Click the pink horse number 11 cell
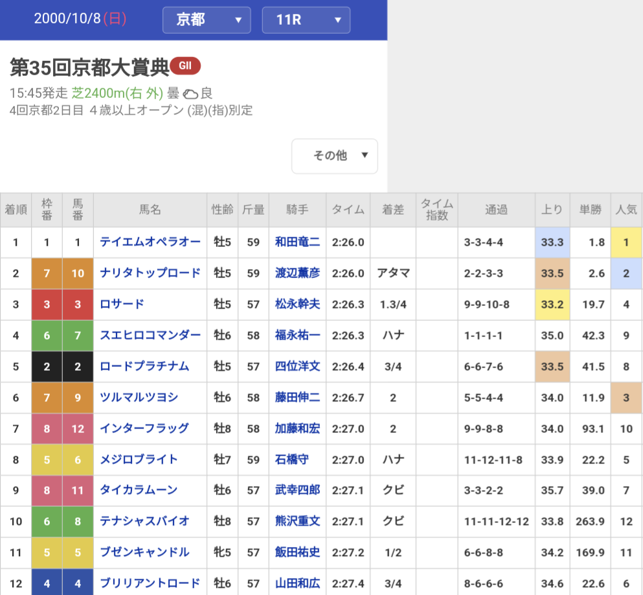Image resolution: width=643 pixels, height=595 pixels. click(x=78, y=490)
